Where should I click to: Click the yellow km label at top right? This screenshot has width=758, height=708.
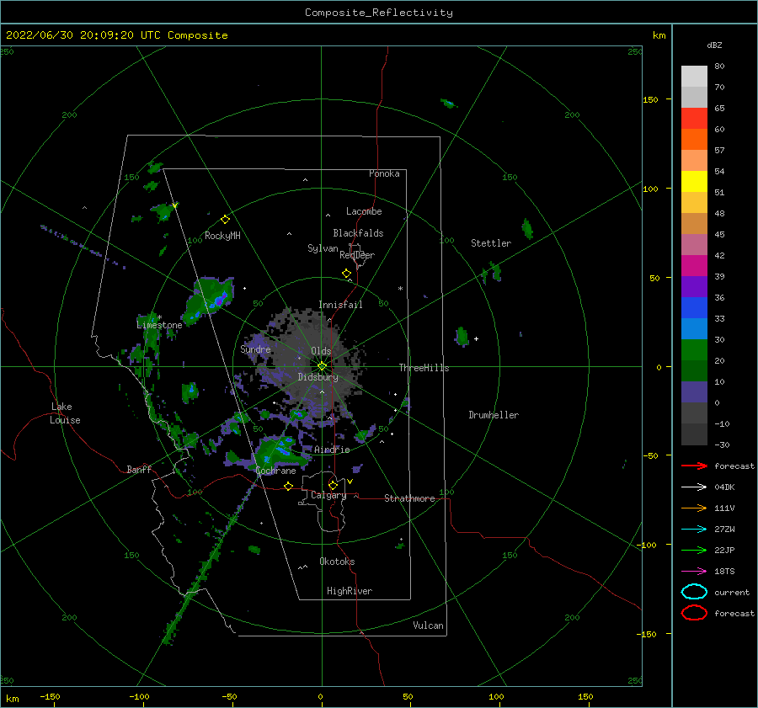pos(659,35)
